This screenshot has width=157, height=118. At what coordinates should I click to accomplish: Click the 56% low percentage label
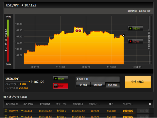tap(8, 64)
